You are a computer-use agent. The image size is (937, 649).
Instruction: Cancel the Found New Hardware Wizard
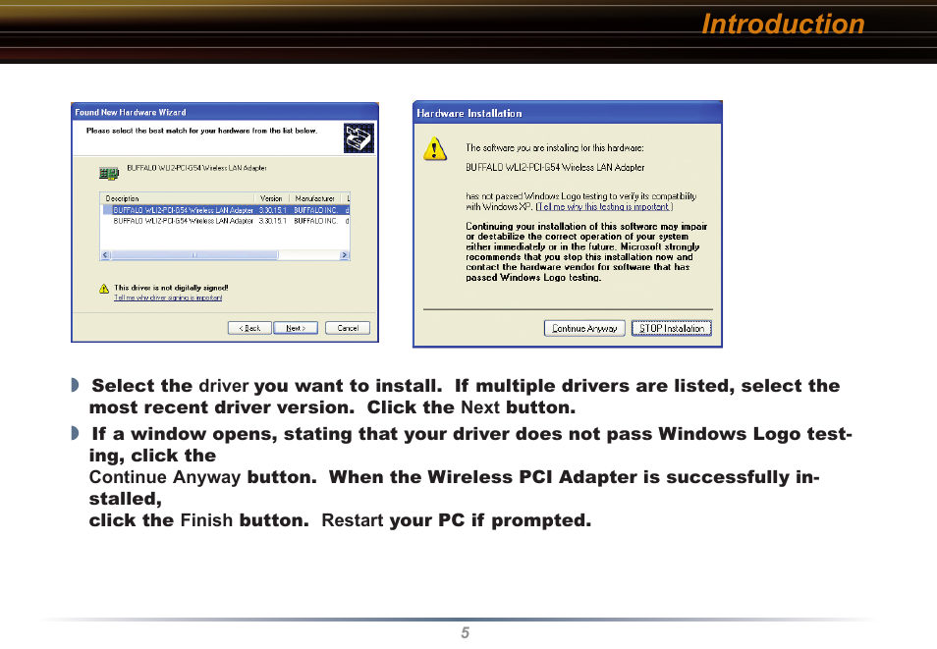click(348, 328)
